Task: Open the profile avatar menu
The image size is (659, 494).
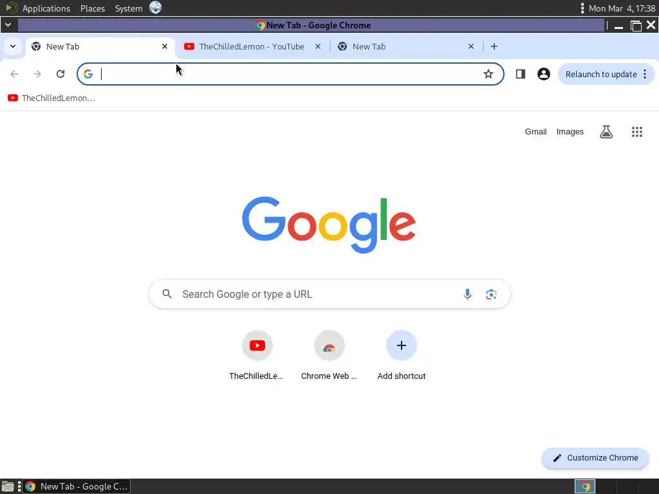Action: 543,74
